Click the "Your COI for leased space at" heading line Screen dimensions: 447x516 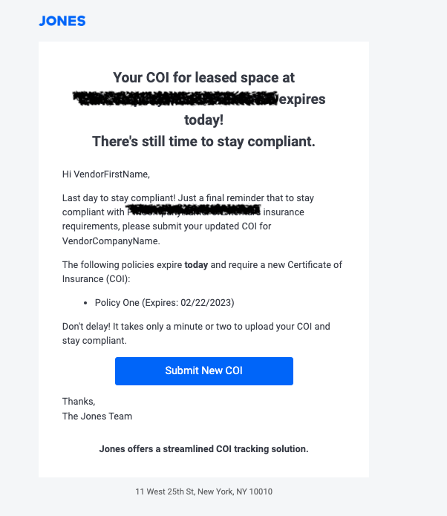[x=203, y=77]
